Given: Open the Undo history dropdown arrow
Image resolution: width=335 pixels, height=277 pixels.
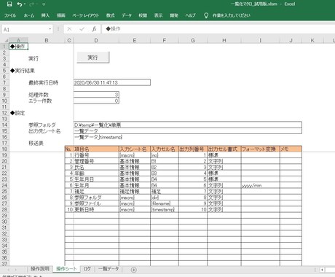Looking at the screenshot, I should tap(24, 4).
